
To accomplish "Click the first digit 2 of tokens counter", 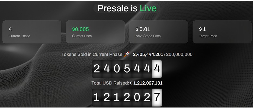I will (x=97, y=69).
